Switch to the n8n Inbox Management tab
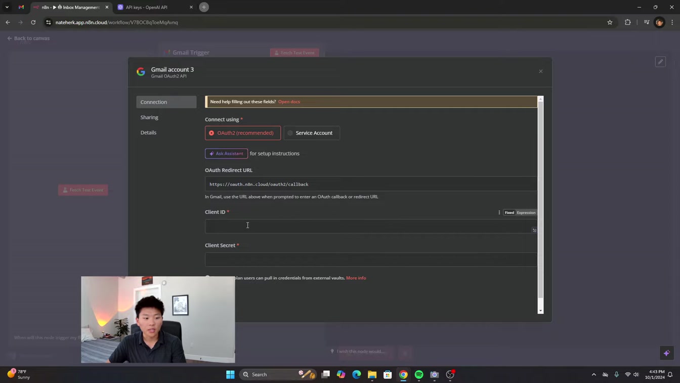This screenshot has height=383, width=680. pos(70,7)
